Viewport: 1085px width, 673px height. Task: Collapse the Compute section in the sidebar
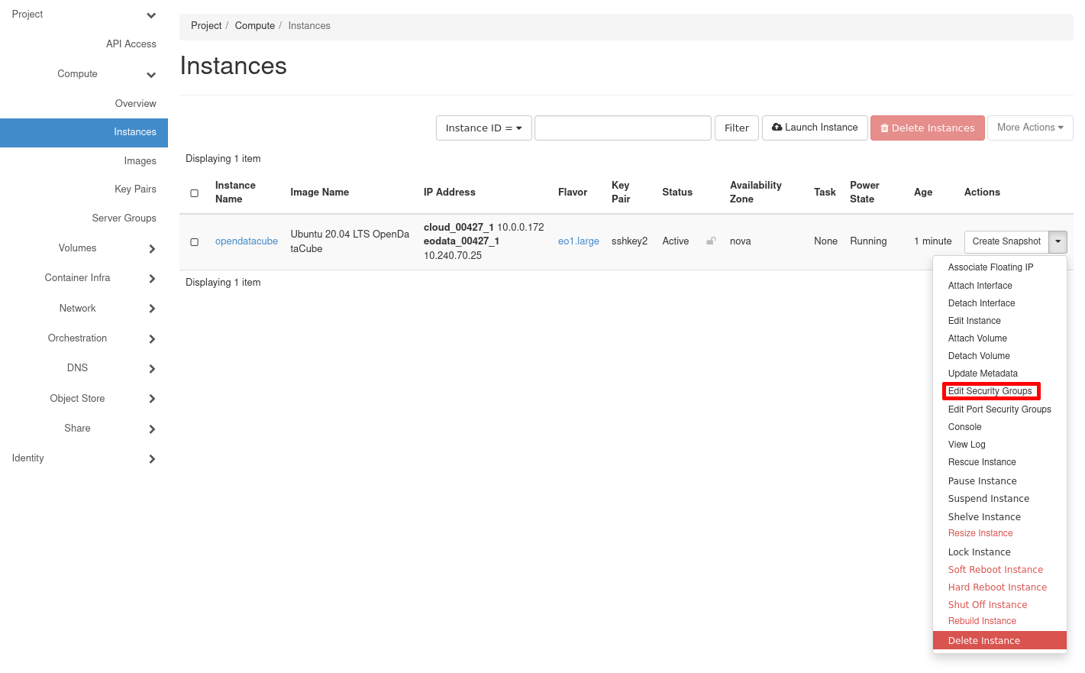point(151,75)
